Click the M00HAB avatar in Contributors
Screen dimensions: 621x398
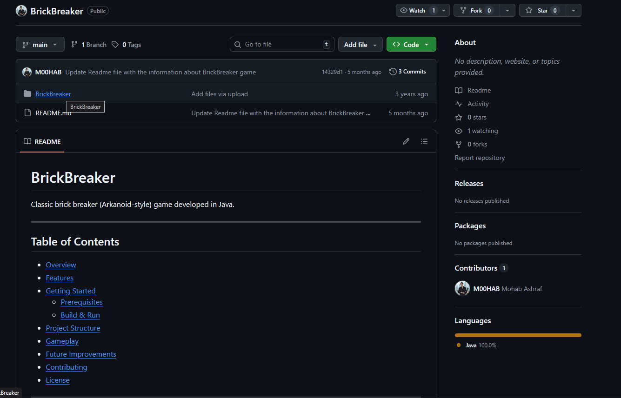[462, 289]
